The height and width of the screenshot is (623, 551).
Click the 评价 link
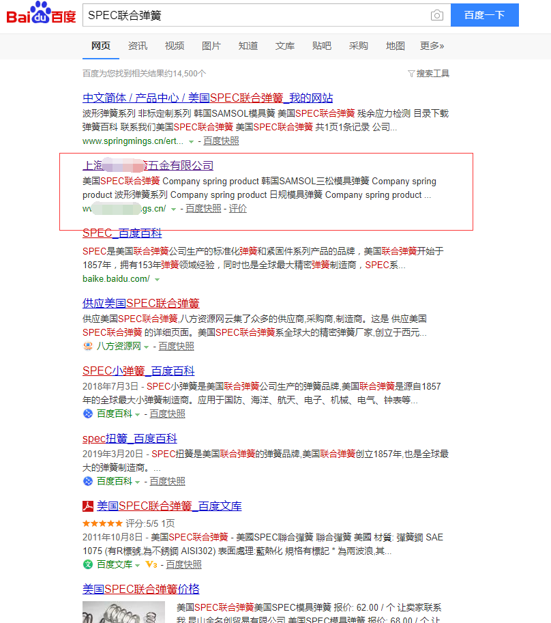[238, 209]
